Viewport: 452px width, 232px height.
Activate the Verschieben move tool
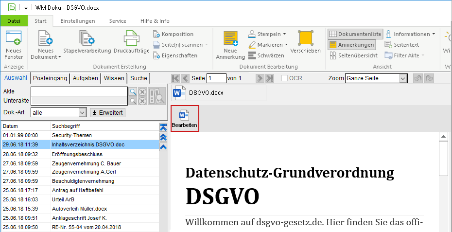[x=306, y=42]
